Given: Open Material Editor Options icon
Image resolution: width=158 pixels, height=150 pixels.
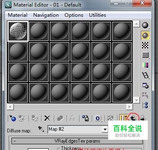Looking at the screenshot, I should tap(145, 85).
